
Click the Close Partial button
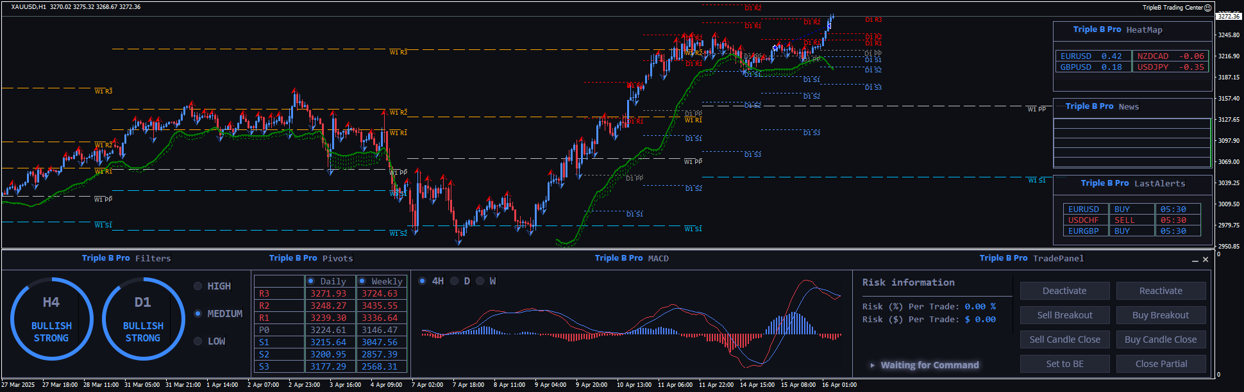[x=1161, y=364]
